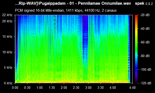
Task: Click the file name title text
Action: tap(73, 3)
